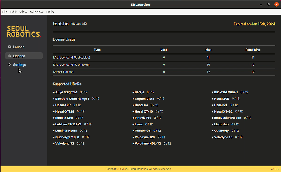Screen dimensions: 281x172
Task: Click the Blickfeld Cube Range 1 entry
Action: [76, 99]
